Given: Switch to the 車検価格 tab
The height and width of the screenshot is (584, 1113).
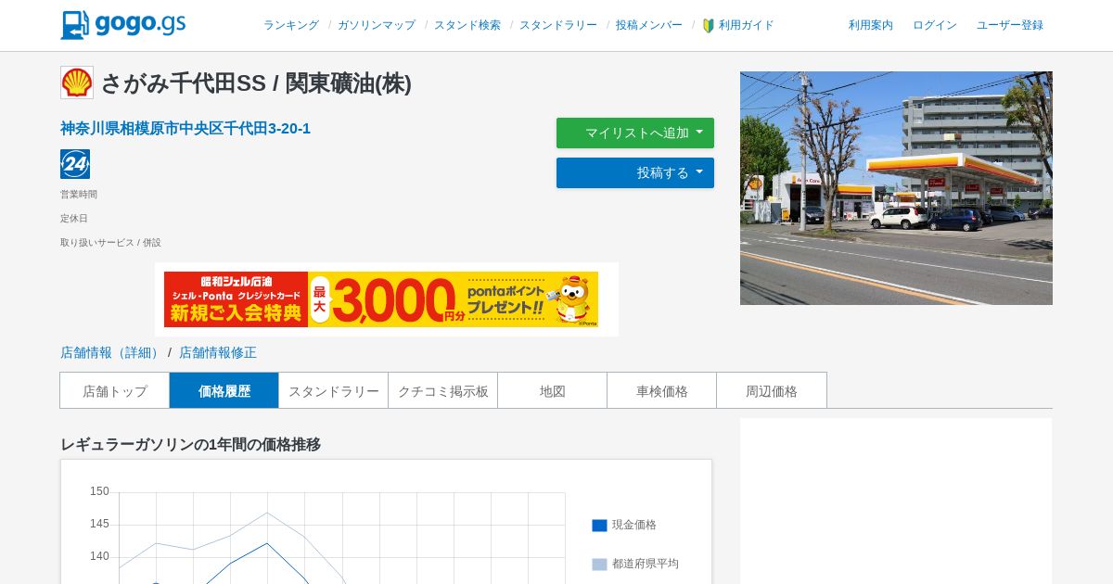Looking at the screenshot, I should pos(662,390).
